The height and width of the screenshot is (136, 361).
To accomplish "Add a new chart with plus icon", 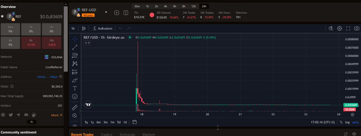I will point(117,13).
